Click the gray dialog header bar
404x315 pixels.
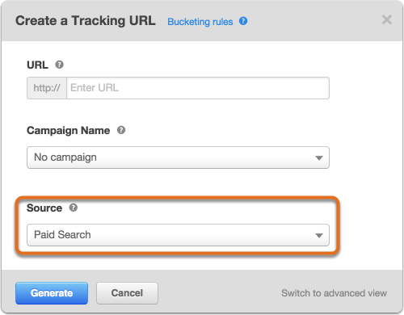click(202, 21)
